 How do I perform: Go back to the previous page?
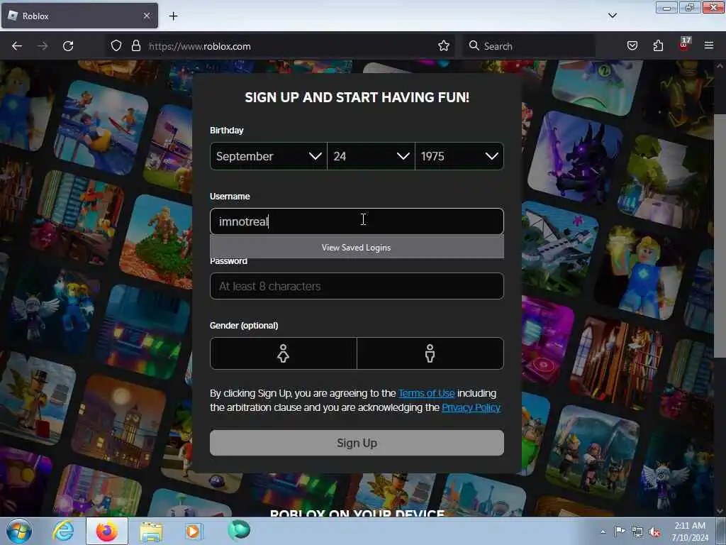[x=17, y=46]
